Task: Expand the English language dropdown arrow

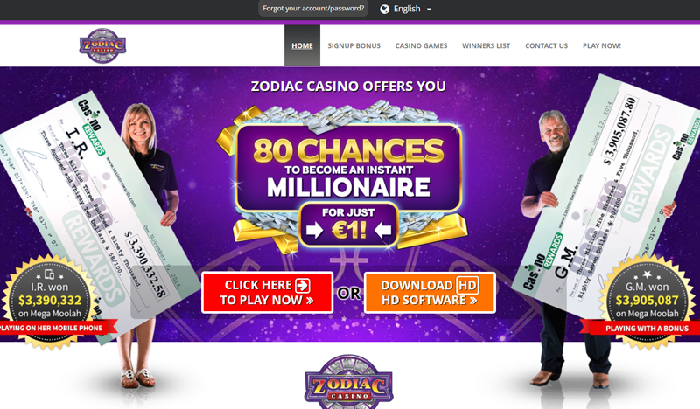Action: [x=429, y=10]
